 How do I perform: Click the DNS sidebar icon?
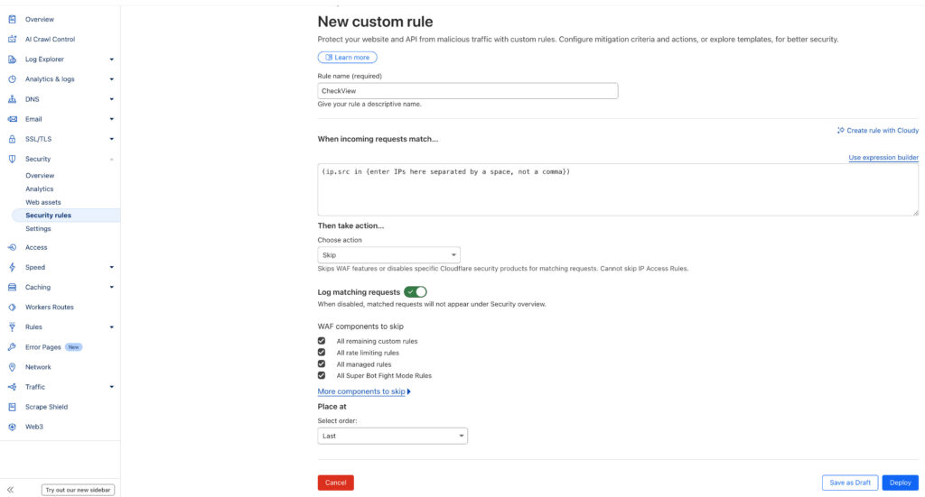(x=12, y=99)
